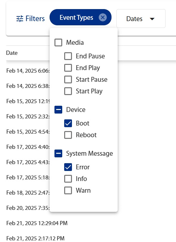
Task: Uncheck the Error message checkbox
Action: point(68,167)
